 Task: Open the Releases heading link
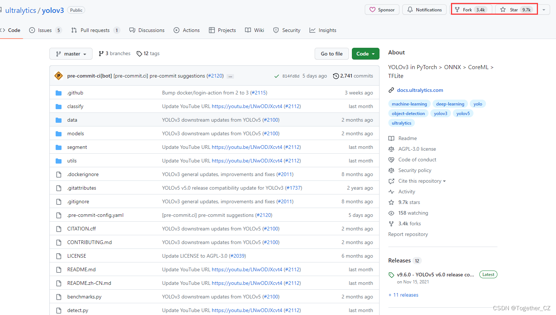pos(399,260)
